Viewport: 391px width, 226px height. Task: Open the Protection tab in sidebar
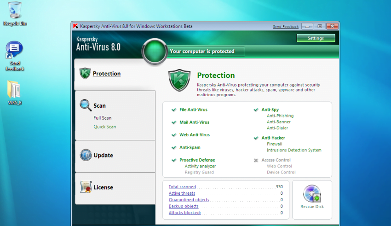click(x=106, y=74)
